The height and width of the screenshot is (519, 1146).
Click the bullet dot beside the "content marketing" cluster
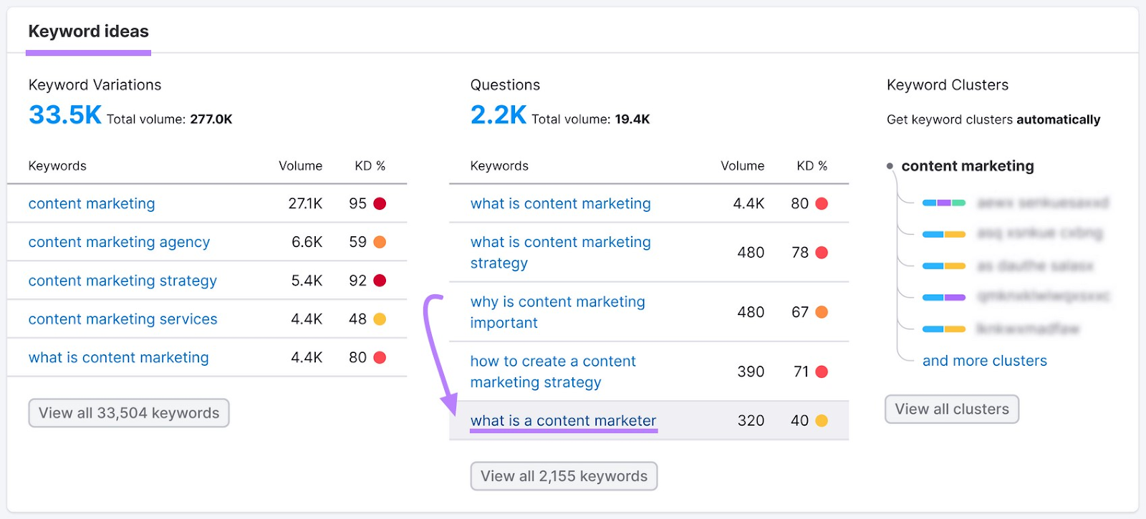point(890,165)
